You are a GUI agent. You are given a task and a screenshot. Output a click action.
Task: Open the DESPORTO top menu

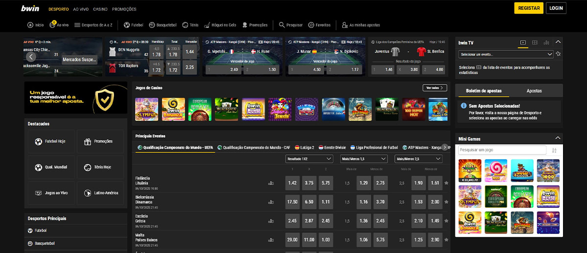click(x=59, y=9)
